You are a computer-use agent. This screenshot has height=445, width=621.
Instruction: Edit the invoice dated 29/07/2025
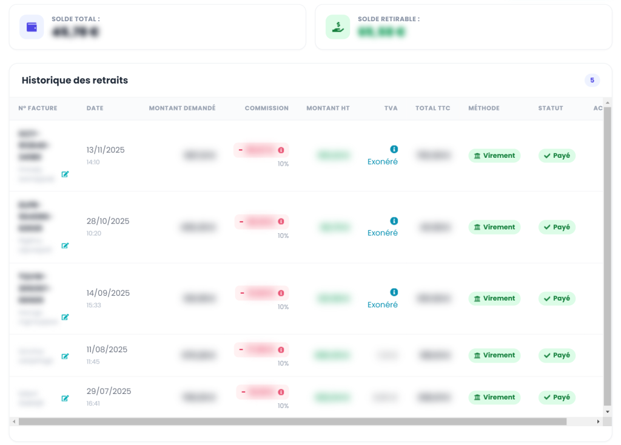(65, 398)
